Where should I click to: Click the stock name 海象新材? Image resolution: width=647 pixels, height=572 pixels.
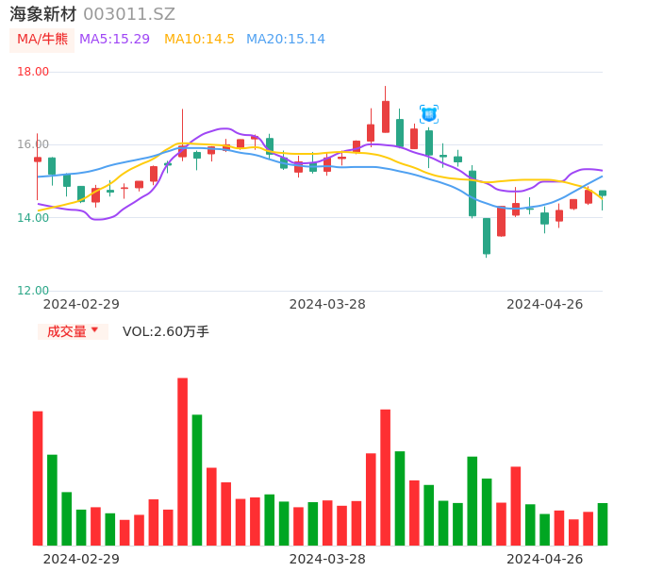click(43, 14)
